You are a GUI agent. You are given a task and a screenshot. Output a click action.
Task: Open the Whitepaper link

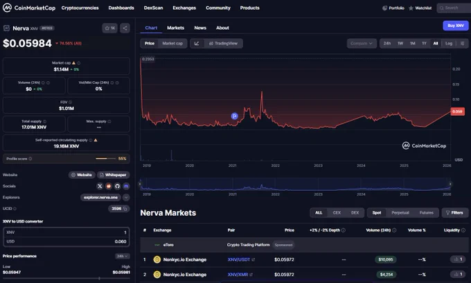(x=113, y=175)
